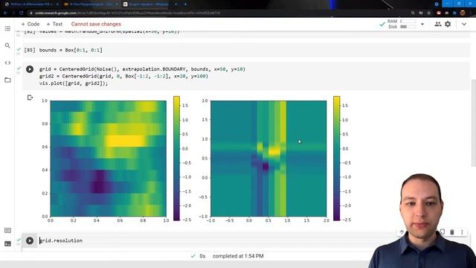476x268 pixels.
Task: Click the left heatmap plot
Action: point(109,159)
